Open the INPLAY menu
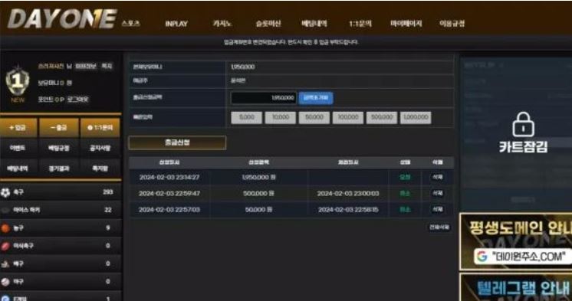The height and width of the screenshot is (301, 572). [176, 24]
